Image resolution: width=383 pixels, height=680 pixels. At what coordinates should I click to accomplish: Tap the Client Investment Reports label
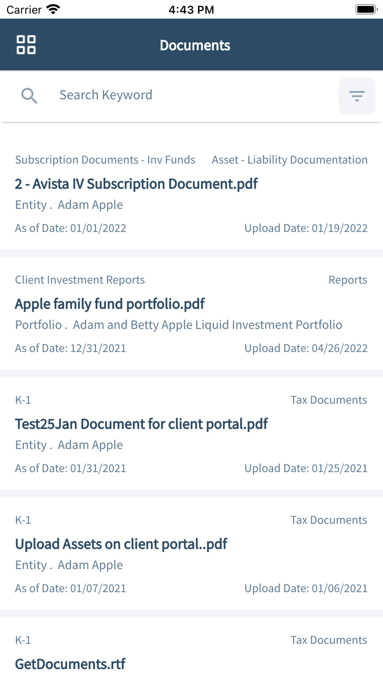(80, 280)
